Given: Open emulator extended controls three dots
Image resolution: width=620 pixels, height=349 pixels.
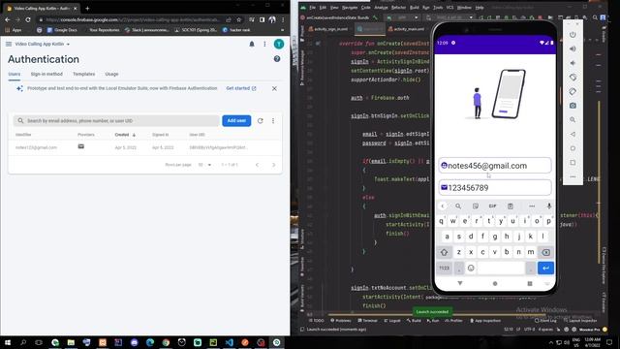Looking at the screenshot, I should coord(573,176).
